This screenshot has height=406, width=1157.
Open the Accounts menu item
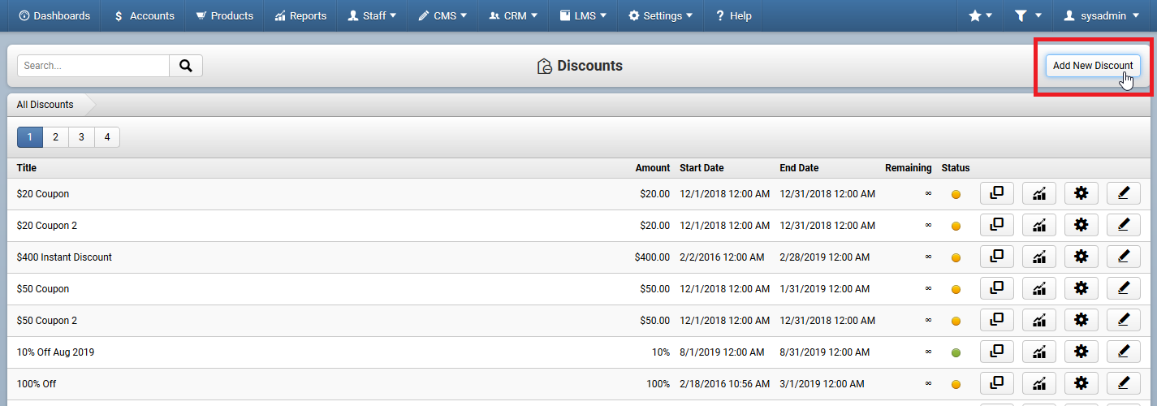[x=144, y=15]
